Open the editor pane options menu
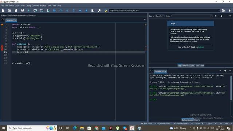This screenshot has width=233, height=131. [145, 19]
